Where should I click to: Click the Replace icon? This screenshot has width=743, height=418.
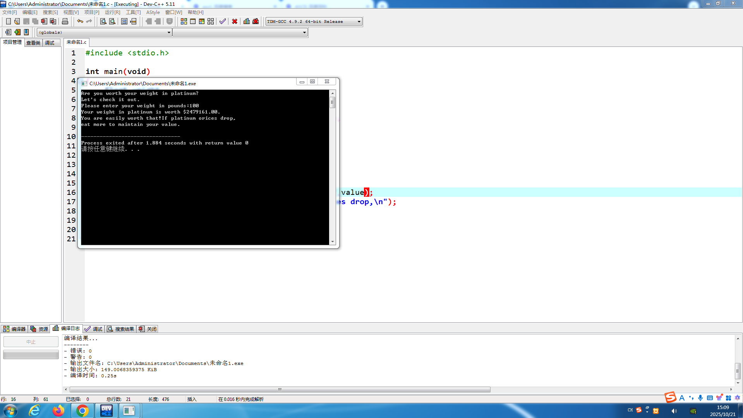(x=112, y=21)
